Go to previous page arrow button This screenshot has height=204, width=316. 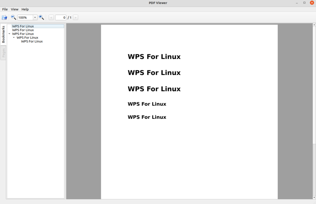pos(51,18)
